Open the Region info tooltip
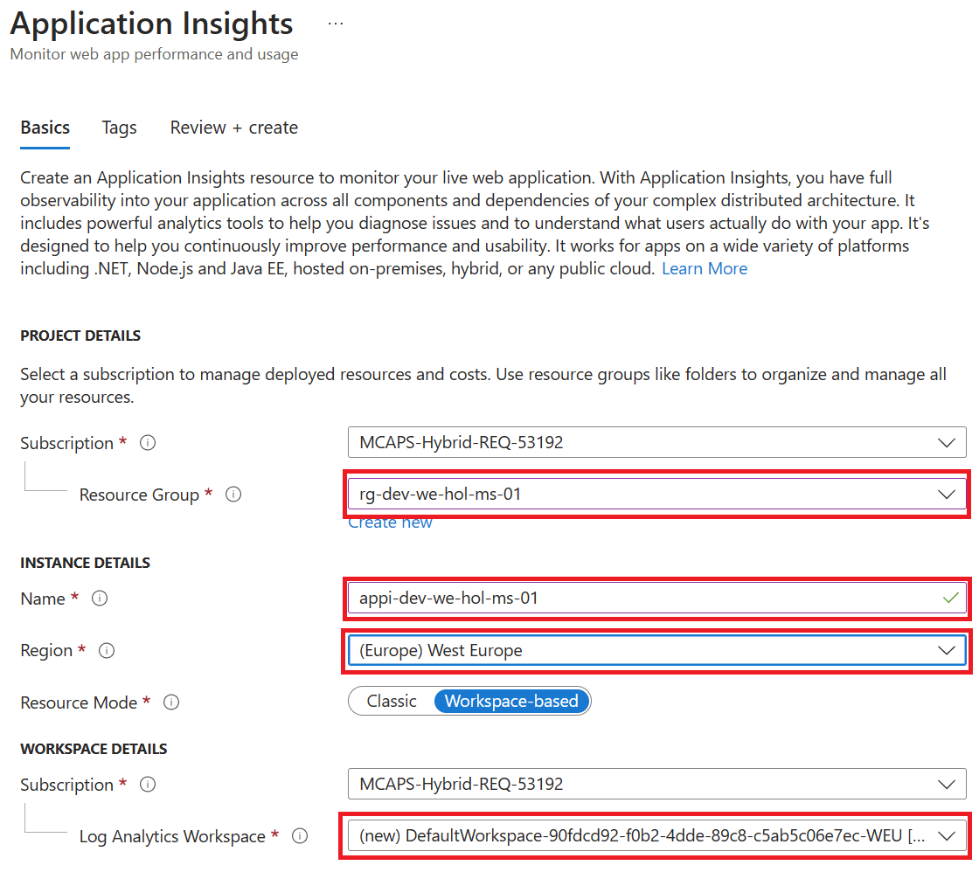This screenshot has height=879, width=979. (108, 650)
